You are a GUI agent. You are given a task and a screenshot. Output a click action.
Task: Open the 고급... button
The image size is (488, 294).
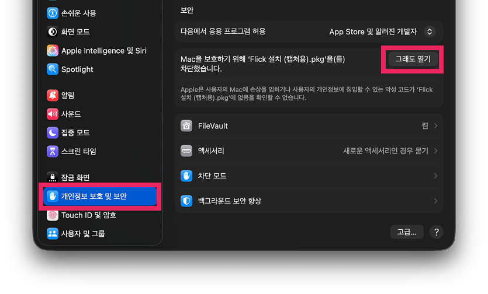pos(407,232)
